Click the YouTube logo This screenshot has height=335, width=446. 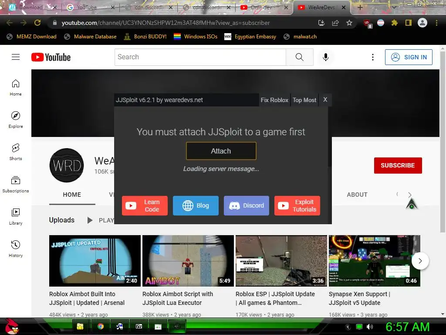(x=51, y=57)
